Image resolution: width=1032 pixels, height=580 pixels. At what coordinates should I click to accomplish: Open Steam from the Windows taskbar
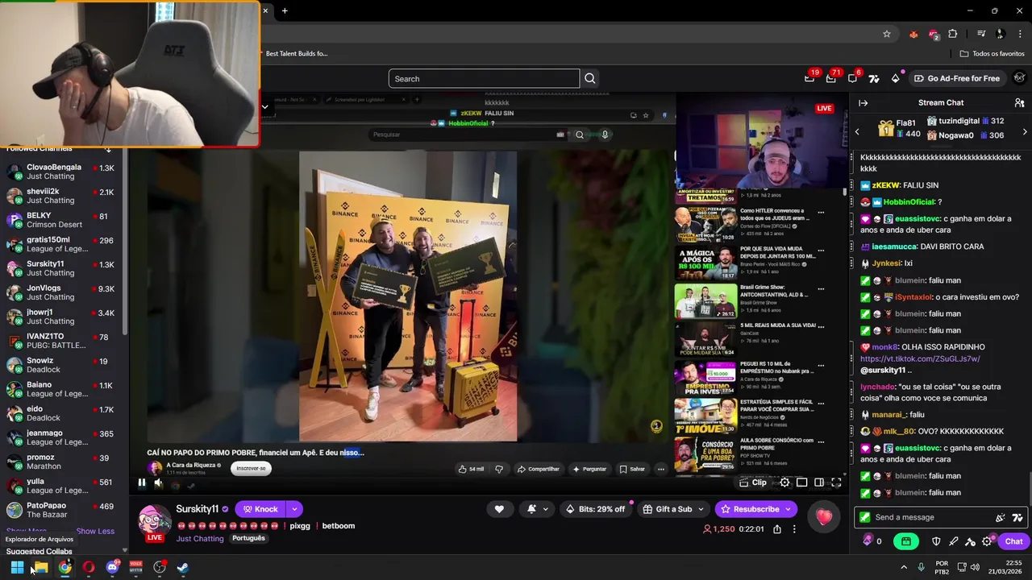click(x=183, y=567)
